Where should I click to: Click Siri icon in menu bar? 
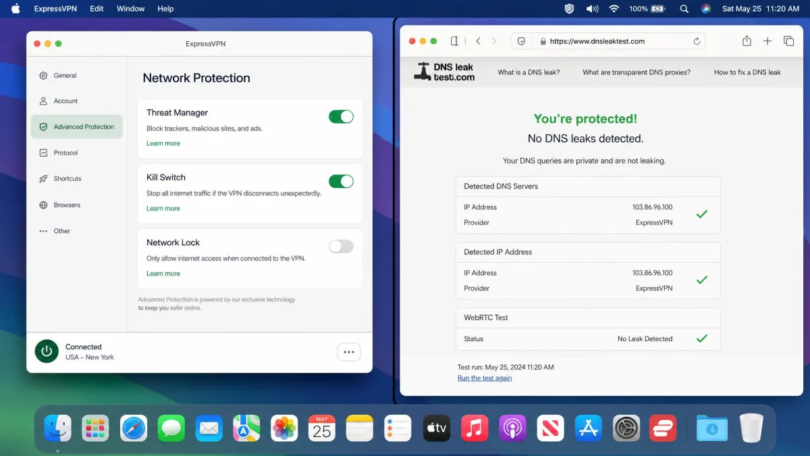[x=706, y=9]
